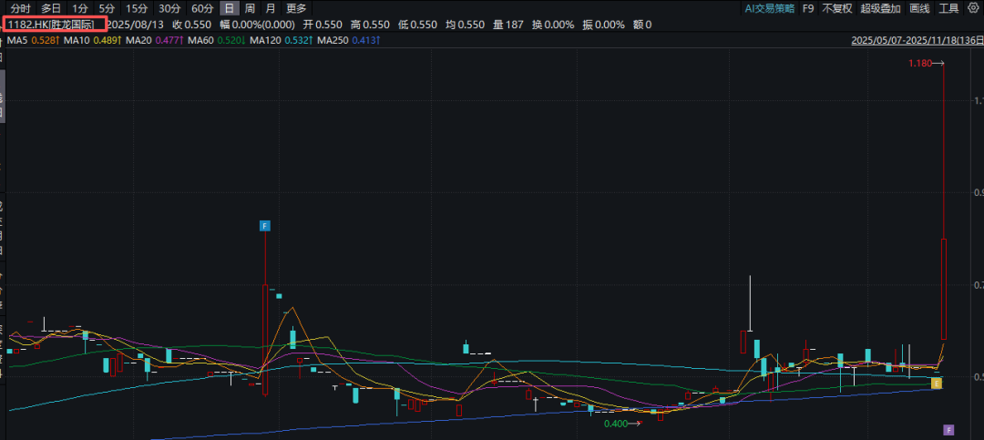Switch to daily (日) K-line period

[230, 8]
